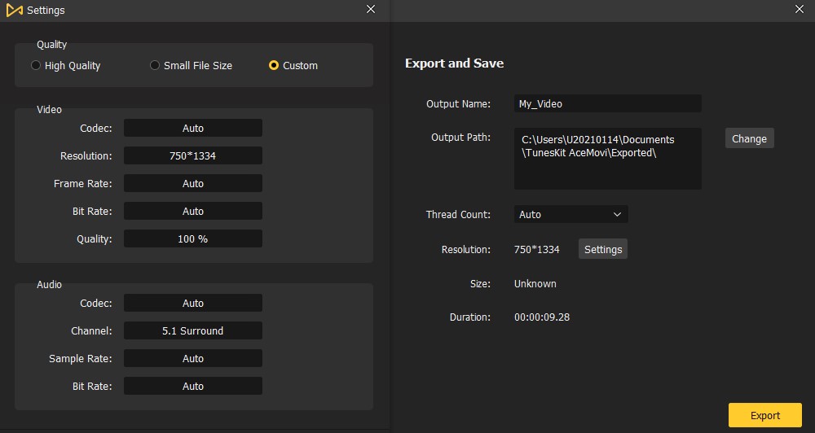Open the Audio Bit Rate dropdown

point(193,387)
